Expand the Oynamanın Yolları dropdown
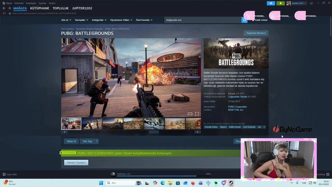This screenshot has width=332, height=187. point(121,20)
